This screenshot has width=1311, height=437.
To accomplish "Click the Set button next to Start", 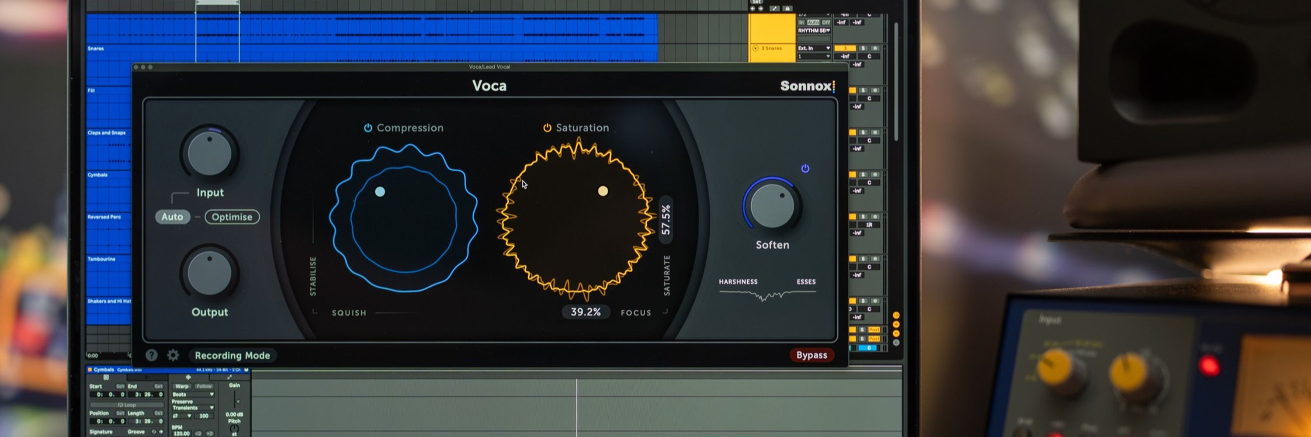I will 121,387.
